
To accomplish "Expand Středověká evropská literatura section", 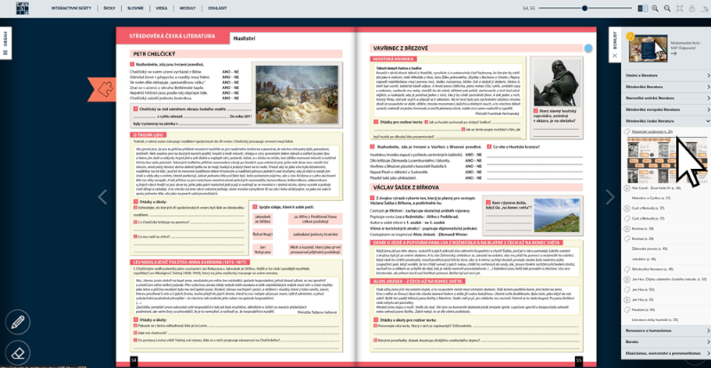I will click(x=666, y=110).
